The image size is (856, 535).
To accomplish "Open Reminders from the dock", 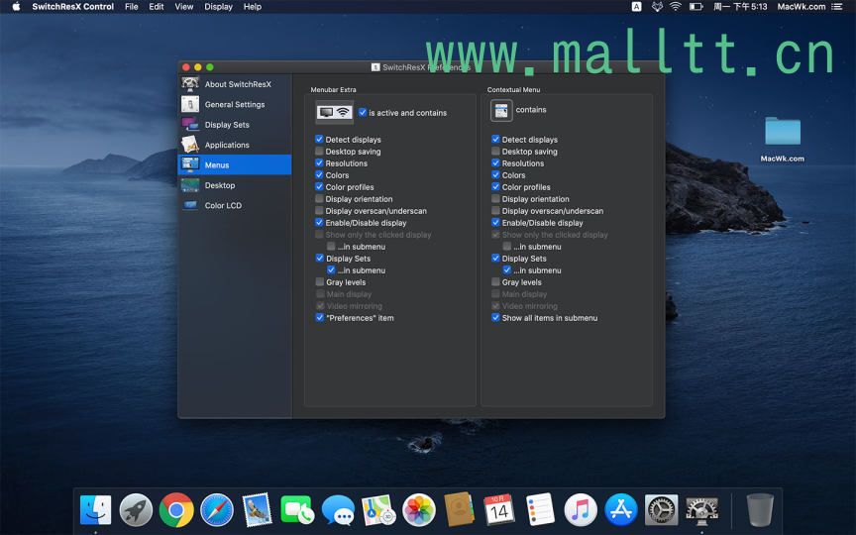I will pos(540,510).
